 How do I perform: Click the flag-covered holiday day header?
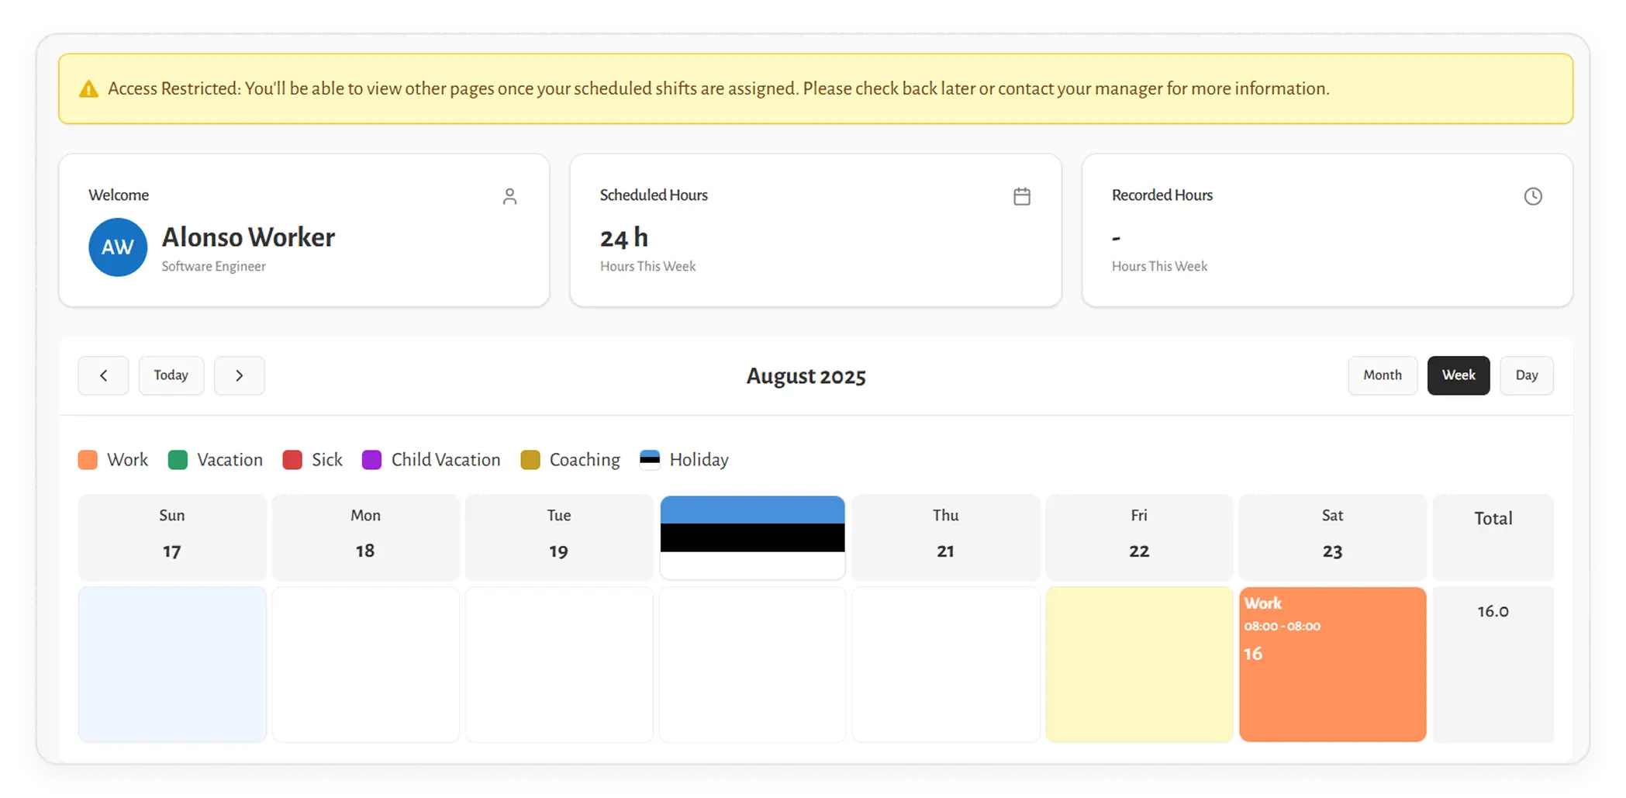coord(752,537)
